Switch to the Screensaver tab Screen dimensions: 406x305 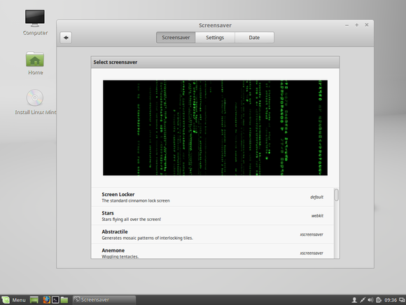tap(176, 38)
